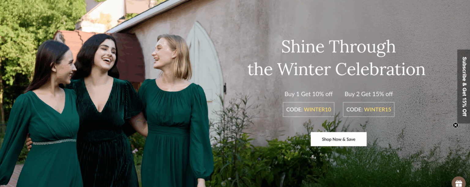Click the tall plant beside the blonde woman
The image size is (470, 187).
tap(233, 137)
